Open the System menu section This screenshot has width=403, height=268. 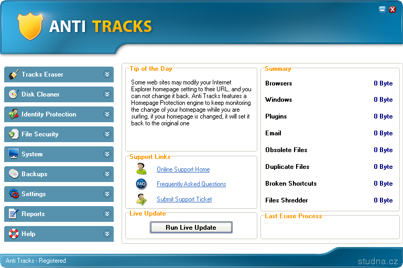(x=59, y=154)
